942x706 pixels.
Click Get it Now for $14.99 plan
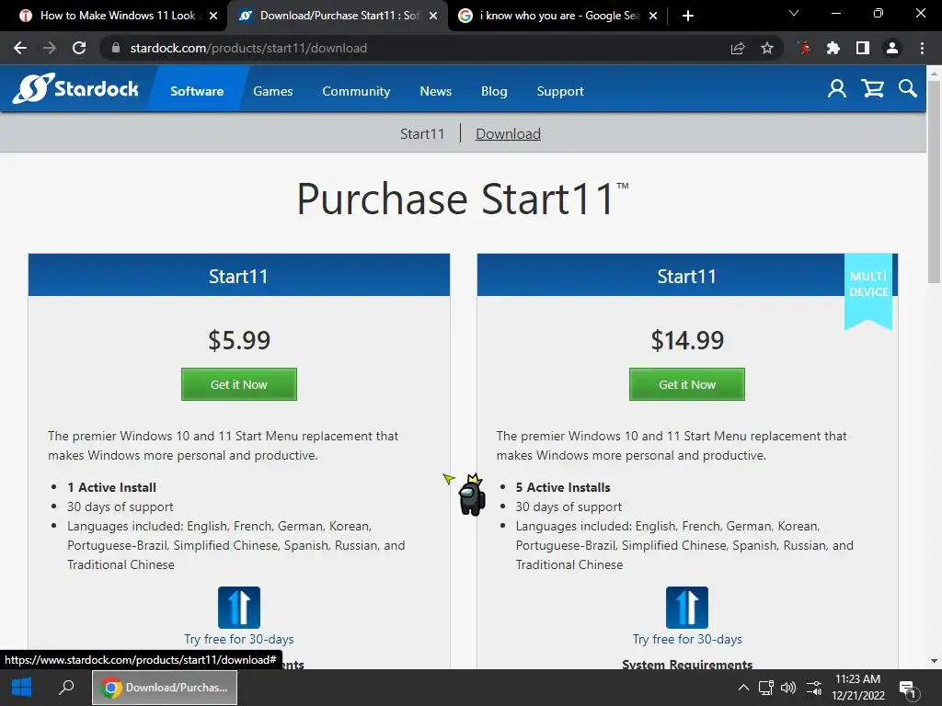coord(687,384)
